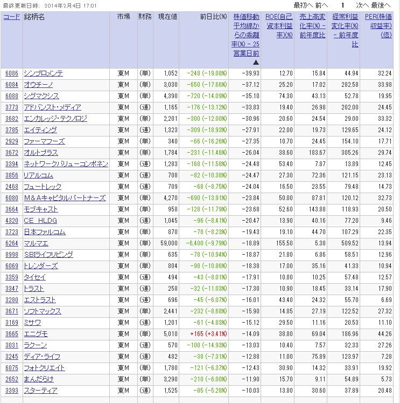Open ディア・ライフ company link

(x=42, y=356)
